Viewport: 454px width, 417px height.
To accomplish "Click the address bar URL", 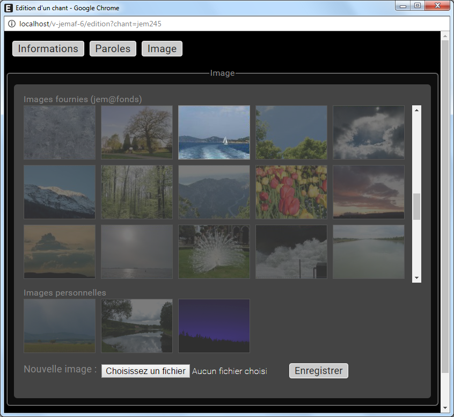I will tap(90, 24).
